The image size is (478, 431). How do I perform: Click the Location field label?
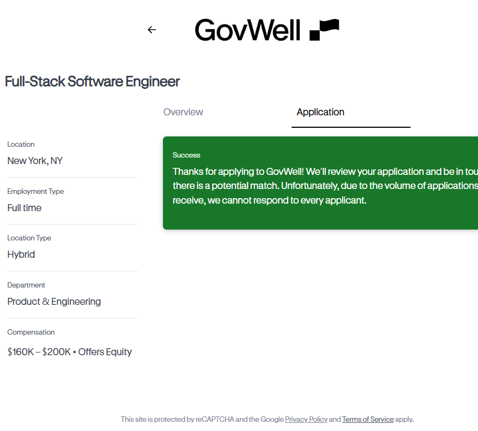[21, 144]
